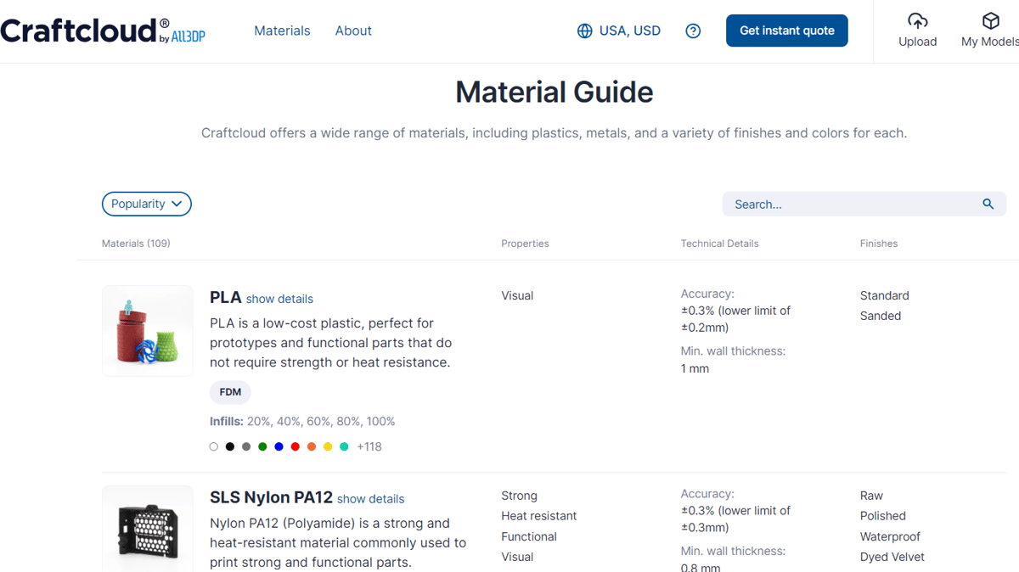Click the SLS Nylon PA12 thumbnail
Screen dimensions: 1019x572
tap(148, 529)
